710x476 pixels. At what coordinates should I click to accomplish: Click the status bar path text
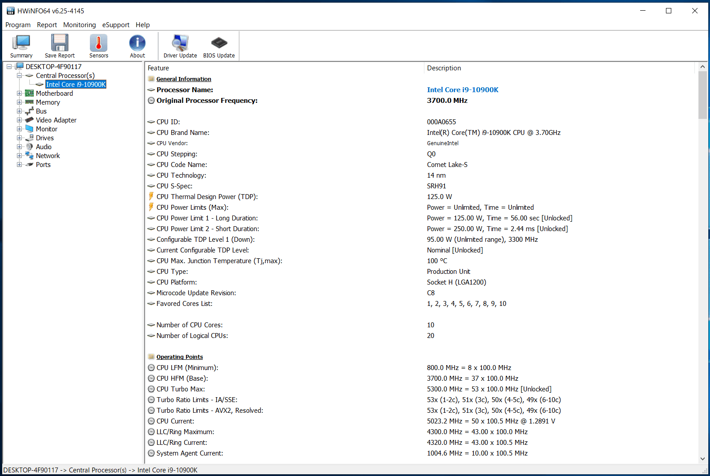pyautogui.click(x=101, y=470)
